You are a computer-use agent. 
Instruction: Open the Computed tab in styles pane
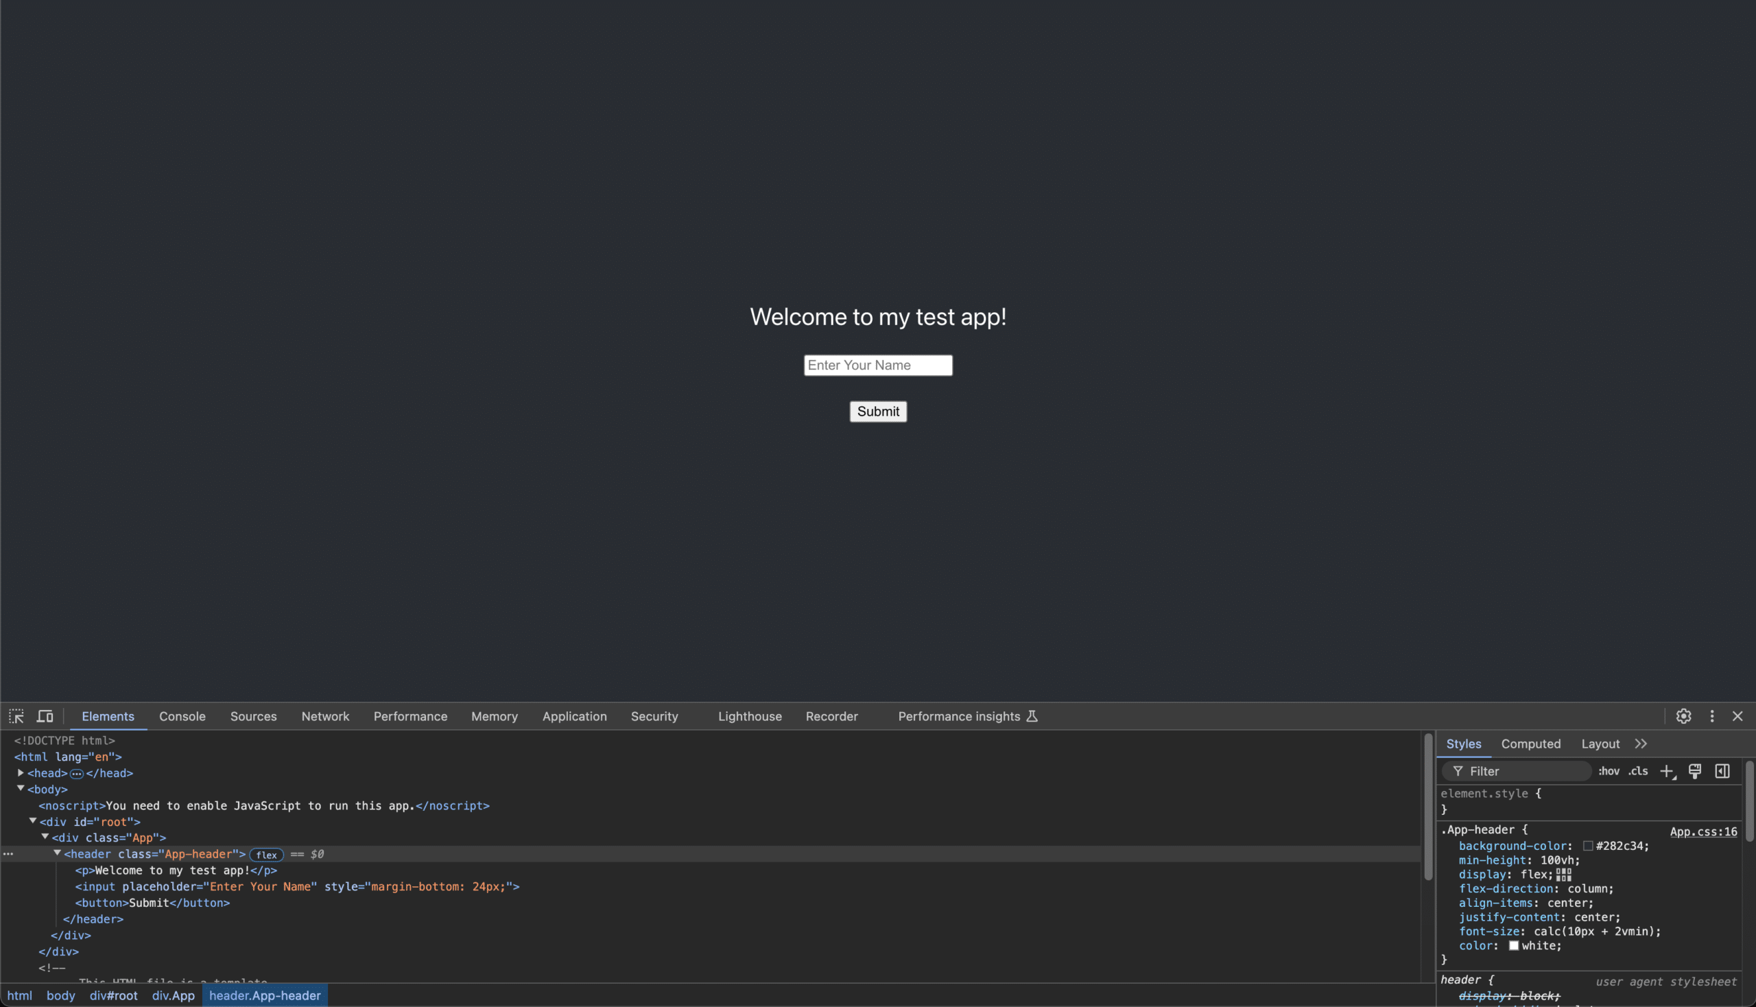[x=1530, y=744]
